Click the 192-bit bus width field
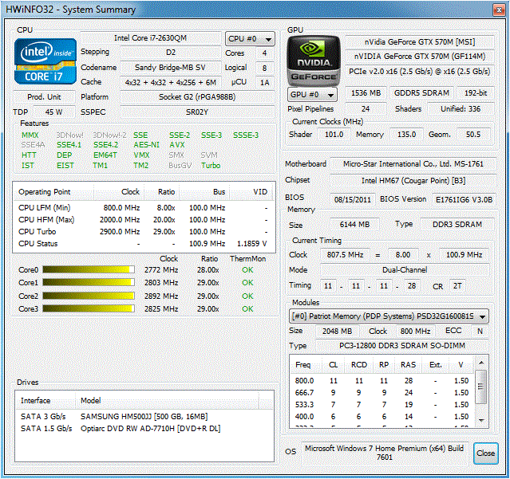The image size is (510, 479). [476, 93]
